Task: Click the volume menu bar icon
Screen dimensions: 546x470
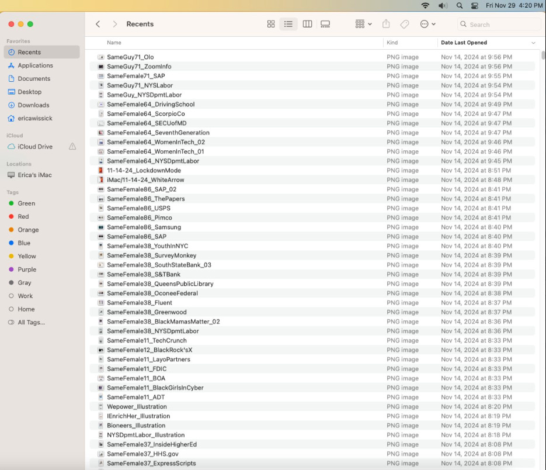Action: click(x=443, y=6)
